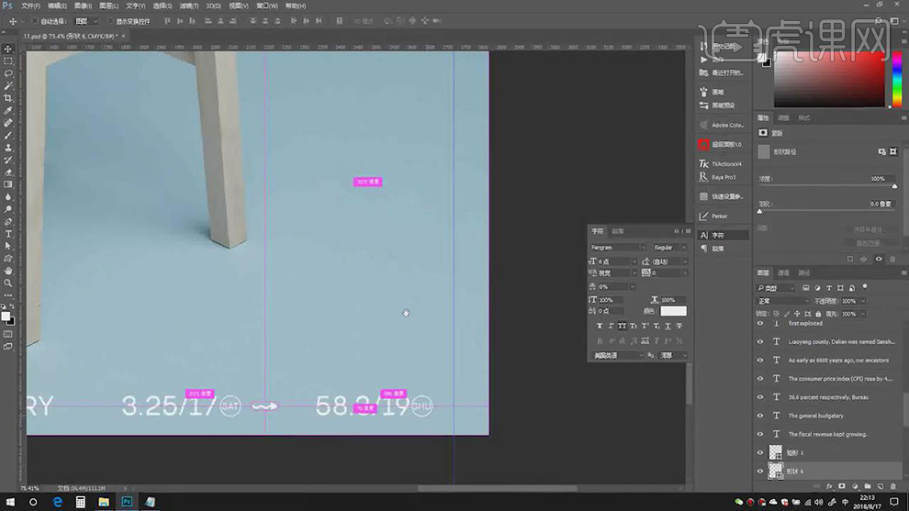Hide the '36.6 percent respectively' layer
This screenshot has height=511, width=909.
click(760, 397)
